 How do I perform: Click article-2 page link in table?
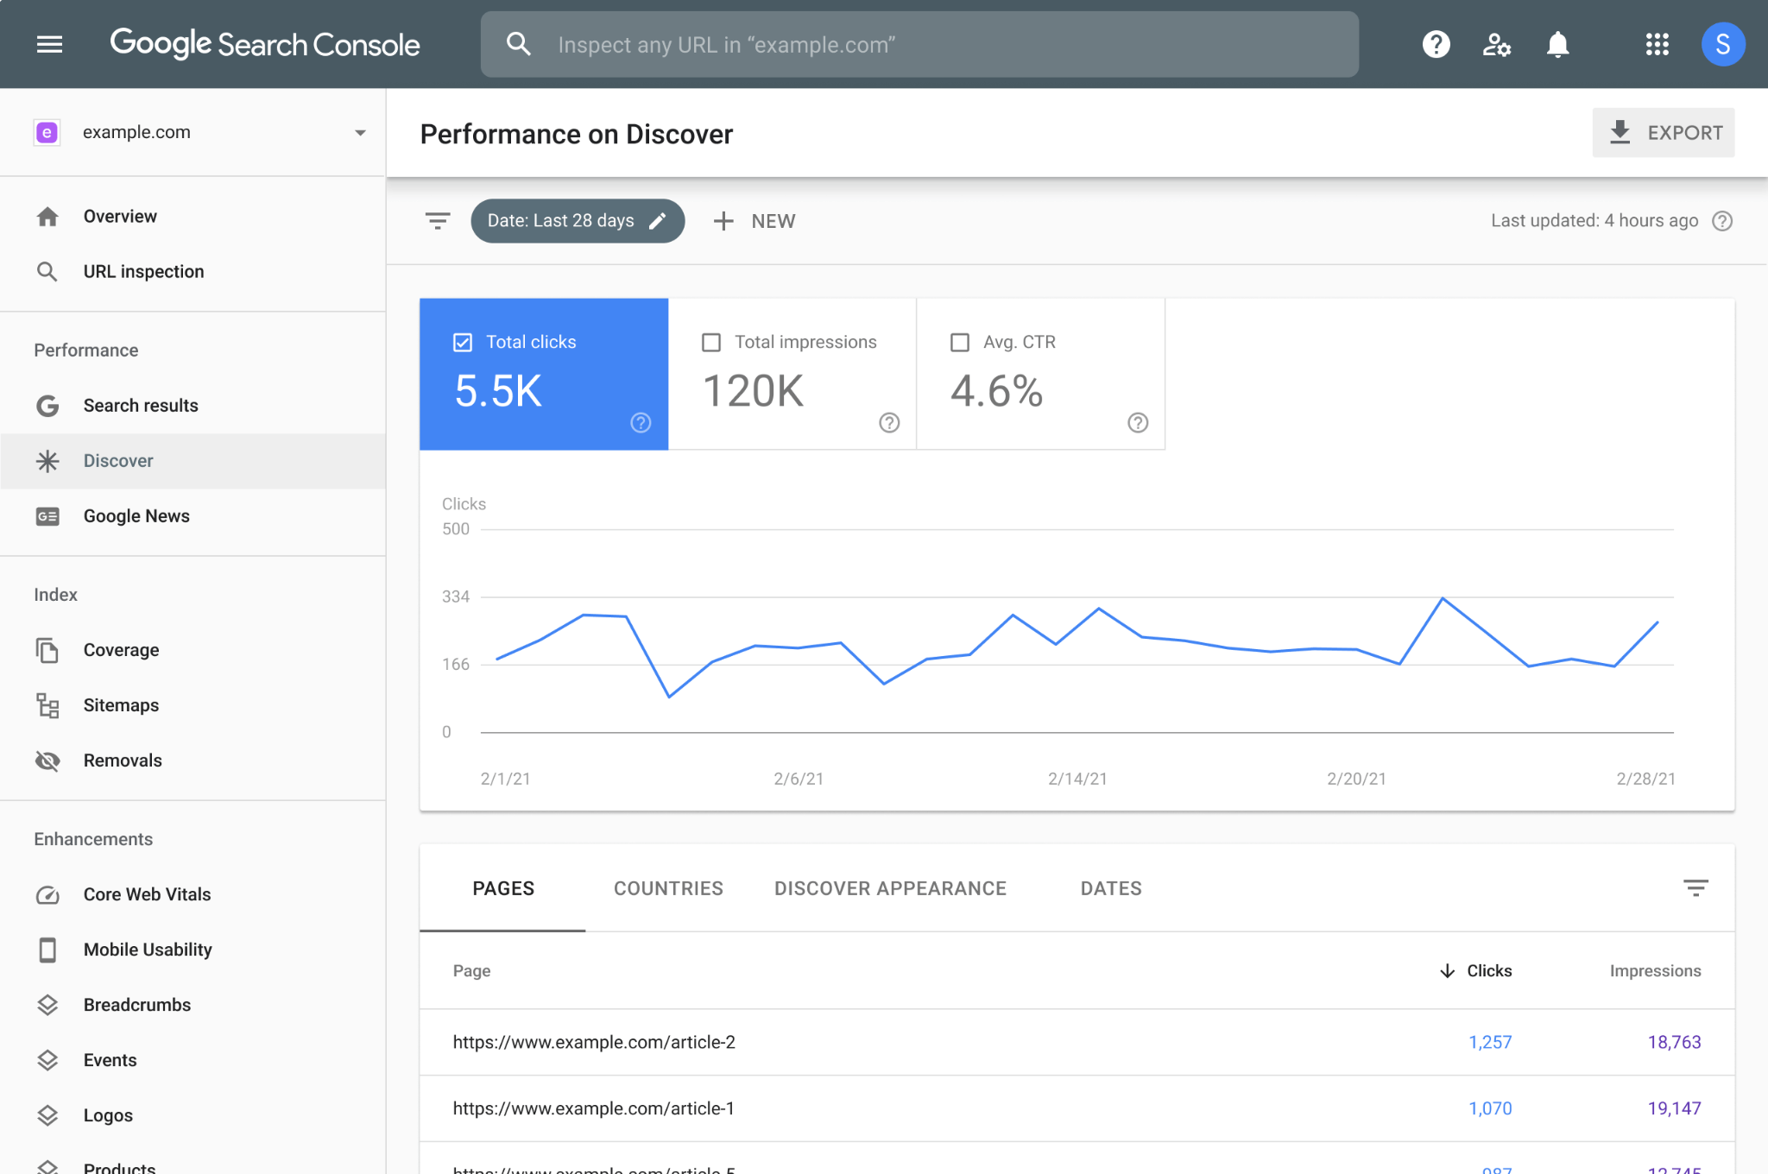(592, 1042)
